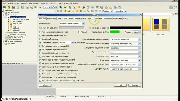Click the red X Delete icon
Viewport: 180px width, 101px height.
[88, 11]
